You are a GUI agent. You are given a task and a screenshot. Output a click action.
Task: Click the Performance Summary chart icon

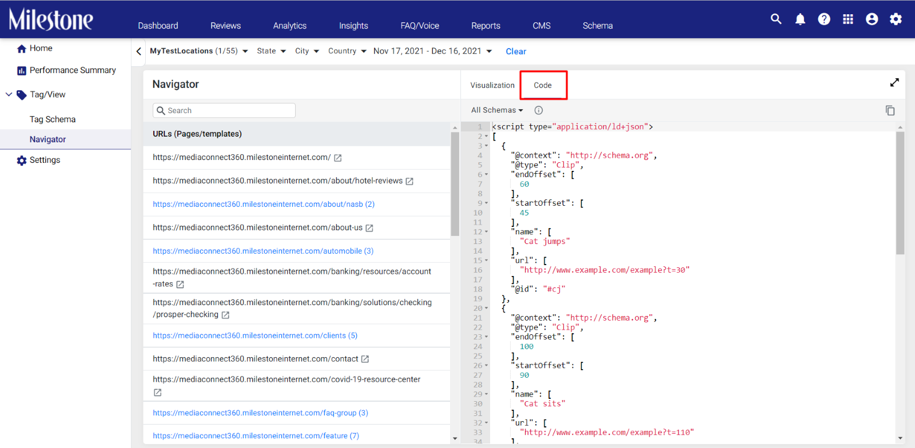22,71
